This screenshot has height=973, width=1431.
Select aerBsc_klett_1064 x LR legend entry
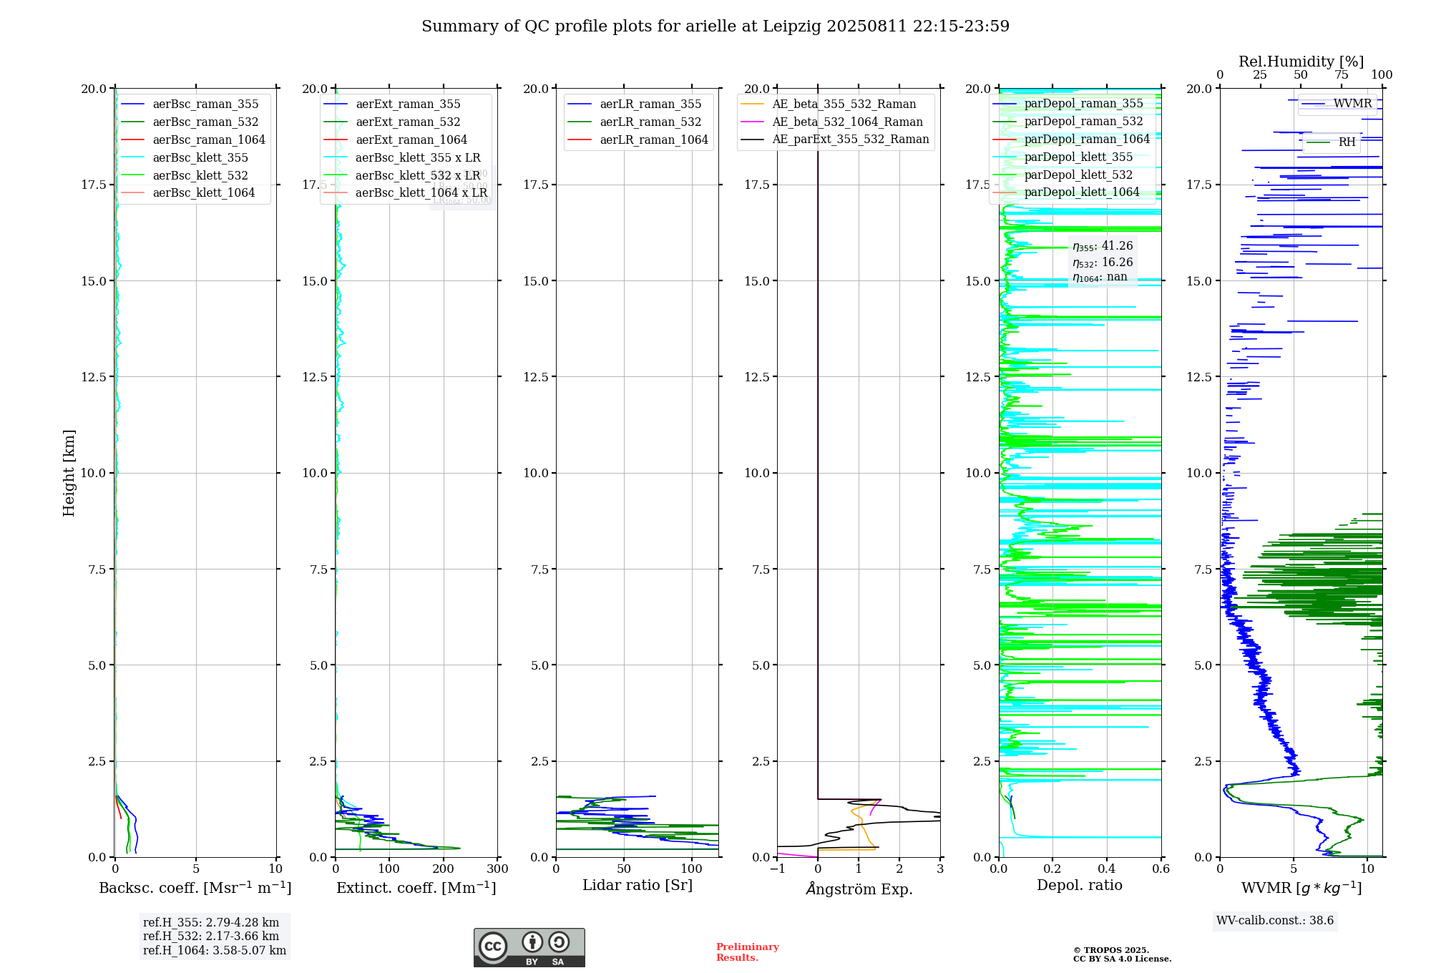406,193
